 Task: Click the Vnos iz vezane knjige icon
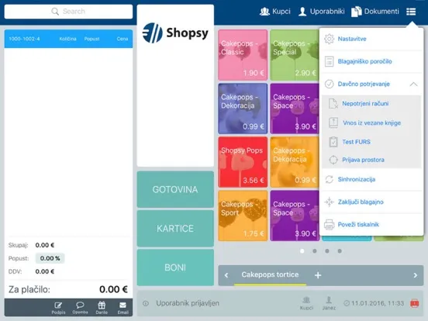point(333,123)
